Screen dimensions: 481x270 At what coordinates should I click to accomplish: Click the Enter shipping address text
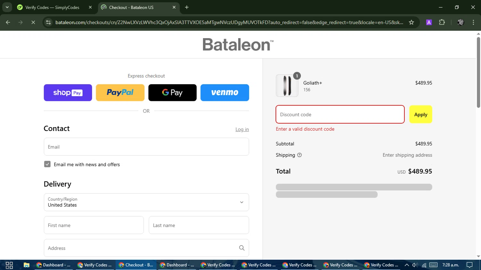(407, 155)
